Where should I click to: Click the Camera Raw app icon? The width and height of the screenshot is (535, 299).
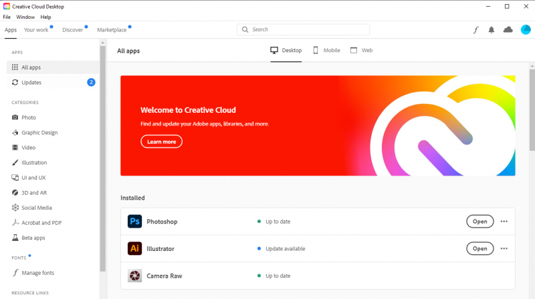point(135,276)
